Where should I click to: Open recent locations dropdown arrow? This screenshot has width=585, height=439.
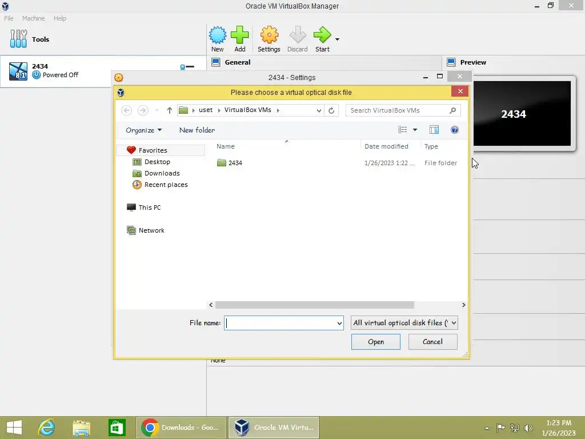(157, 110)
